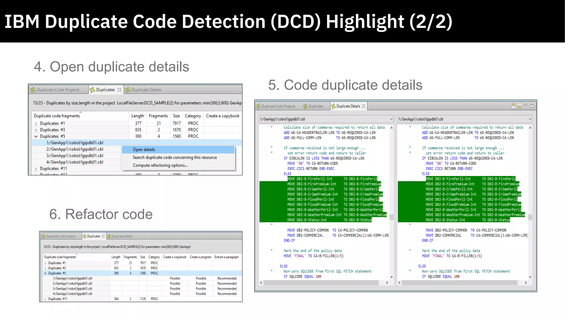The height and width of the screenshot is (318, 565).
Task: Sort by the Fragments column header in step 4
Action: 158,116
